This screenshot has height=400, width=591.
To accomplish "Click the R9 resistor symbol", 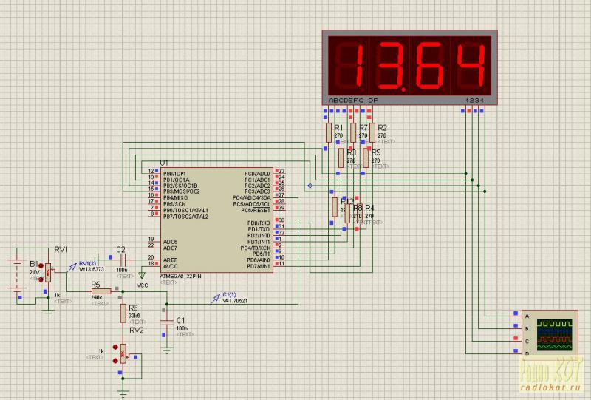I will 365,157.
